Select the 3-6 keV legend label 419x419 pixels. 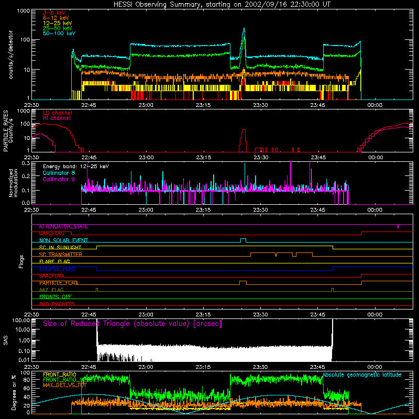coord(54,13)
